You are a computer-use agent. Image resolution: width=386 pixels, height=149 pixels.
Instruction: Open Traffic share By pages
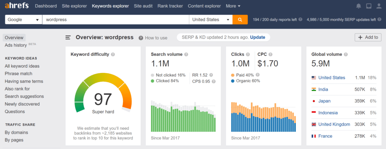14,140
